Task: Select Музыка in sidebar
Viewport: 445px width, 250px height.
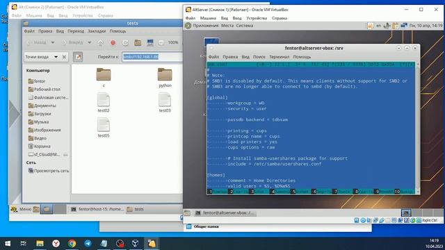Action: click(39, 122)
